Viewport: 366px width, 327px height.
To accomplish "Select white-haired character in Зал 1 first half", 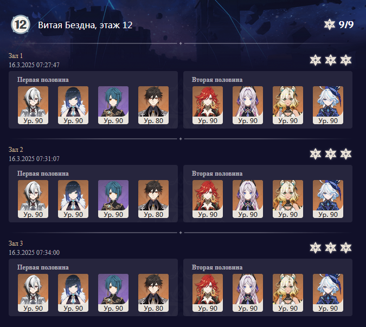I will (33, 105).
